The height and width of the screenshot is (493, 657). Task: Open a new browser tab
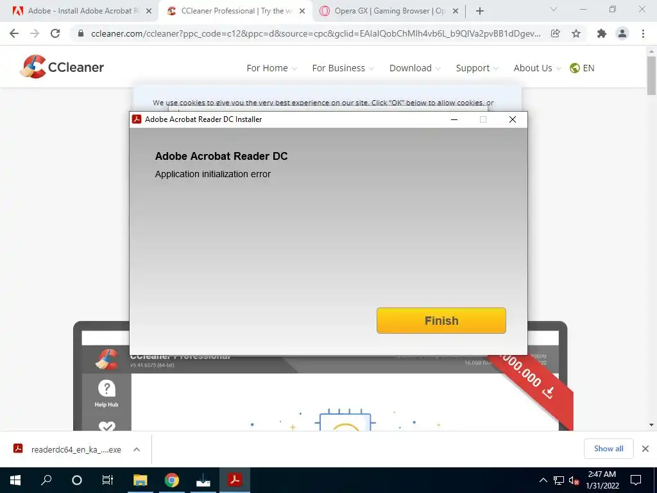point(480,11)
